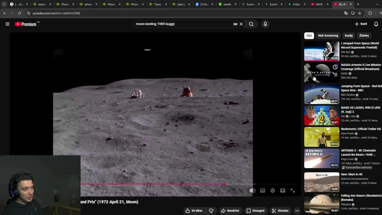Switch to the Online tab

coord(296,4)
